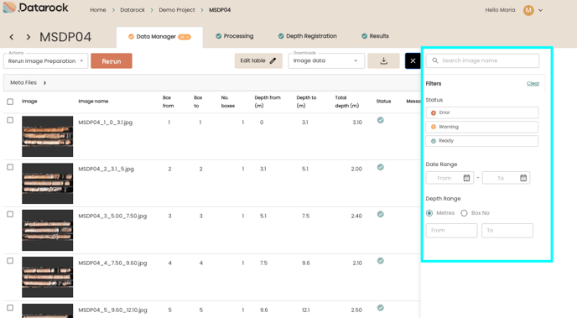Click the Edit table button
The width and height of the screenshot is (577, 318).
coord(258,60)
